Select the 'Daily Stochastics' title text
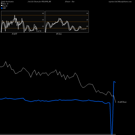Viewport: 135px width, 135px height. 7,2
